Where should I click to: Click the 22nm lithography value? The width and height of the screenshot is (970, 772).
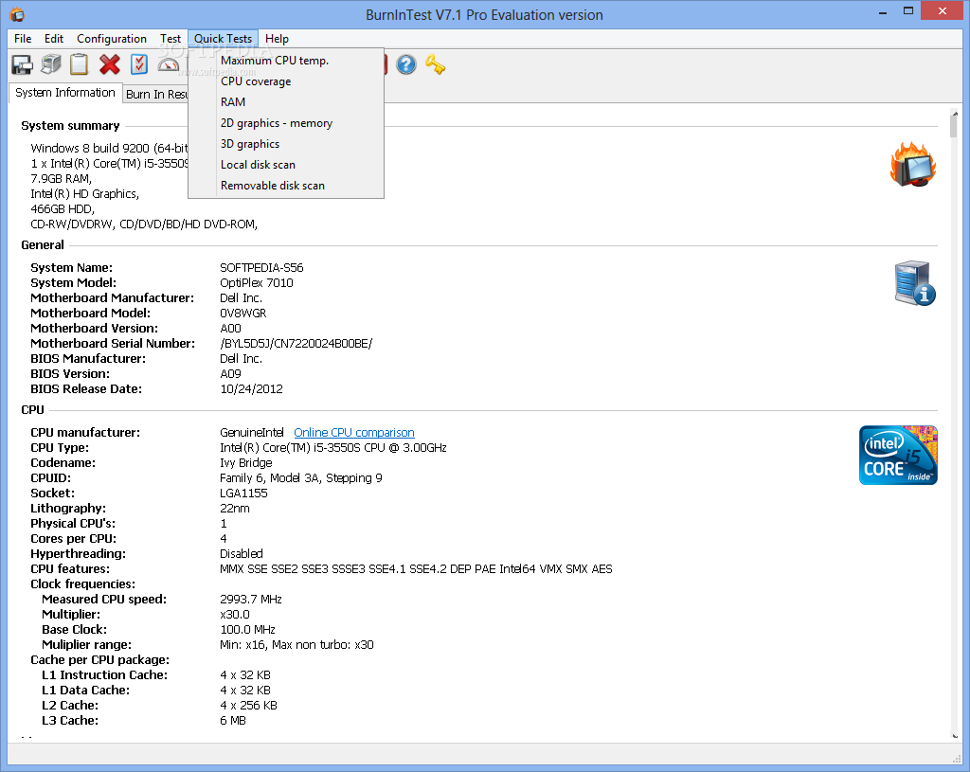coord(235,509)
